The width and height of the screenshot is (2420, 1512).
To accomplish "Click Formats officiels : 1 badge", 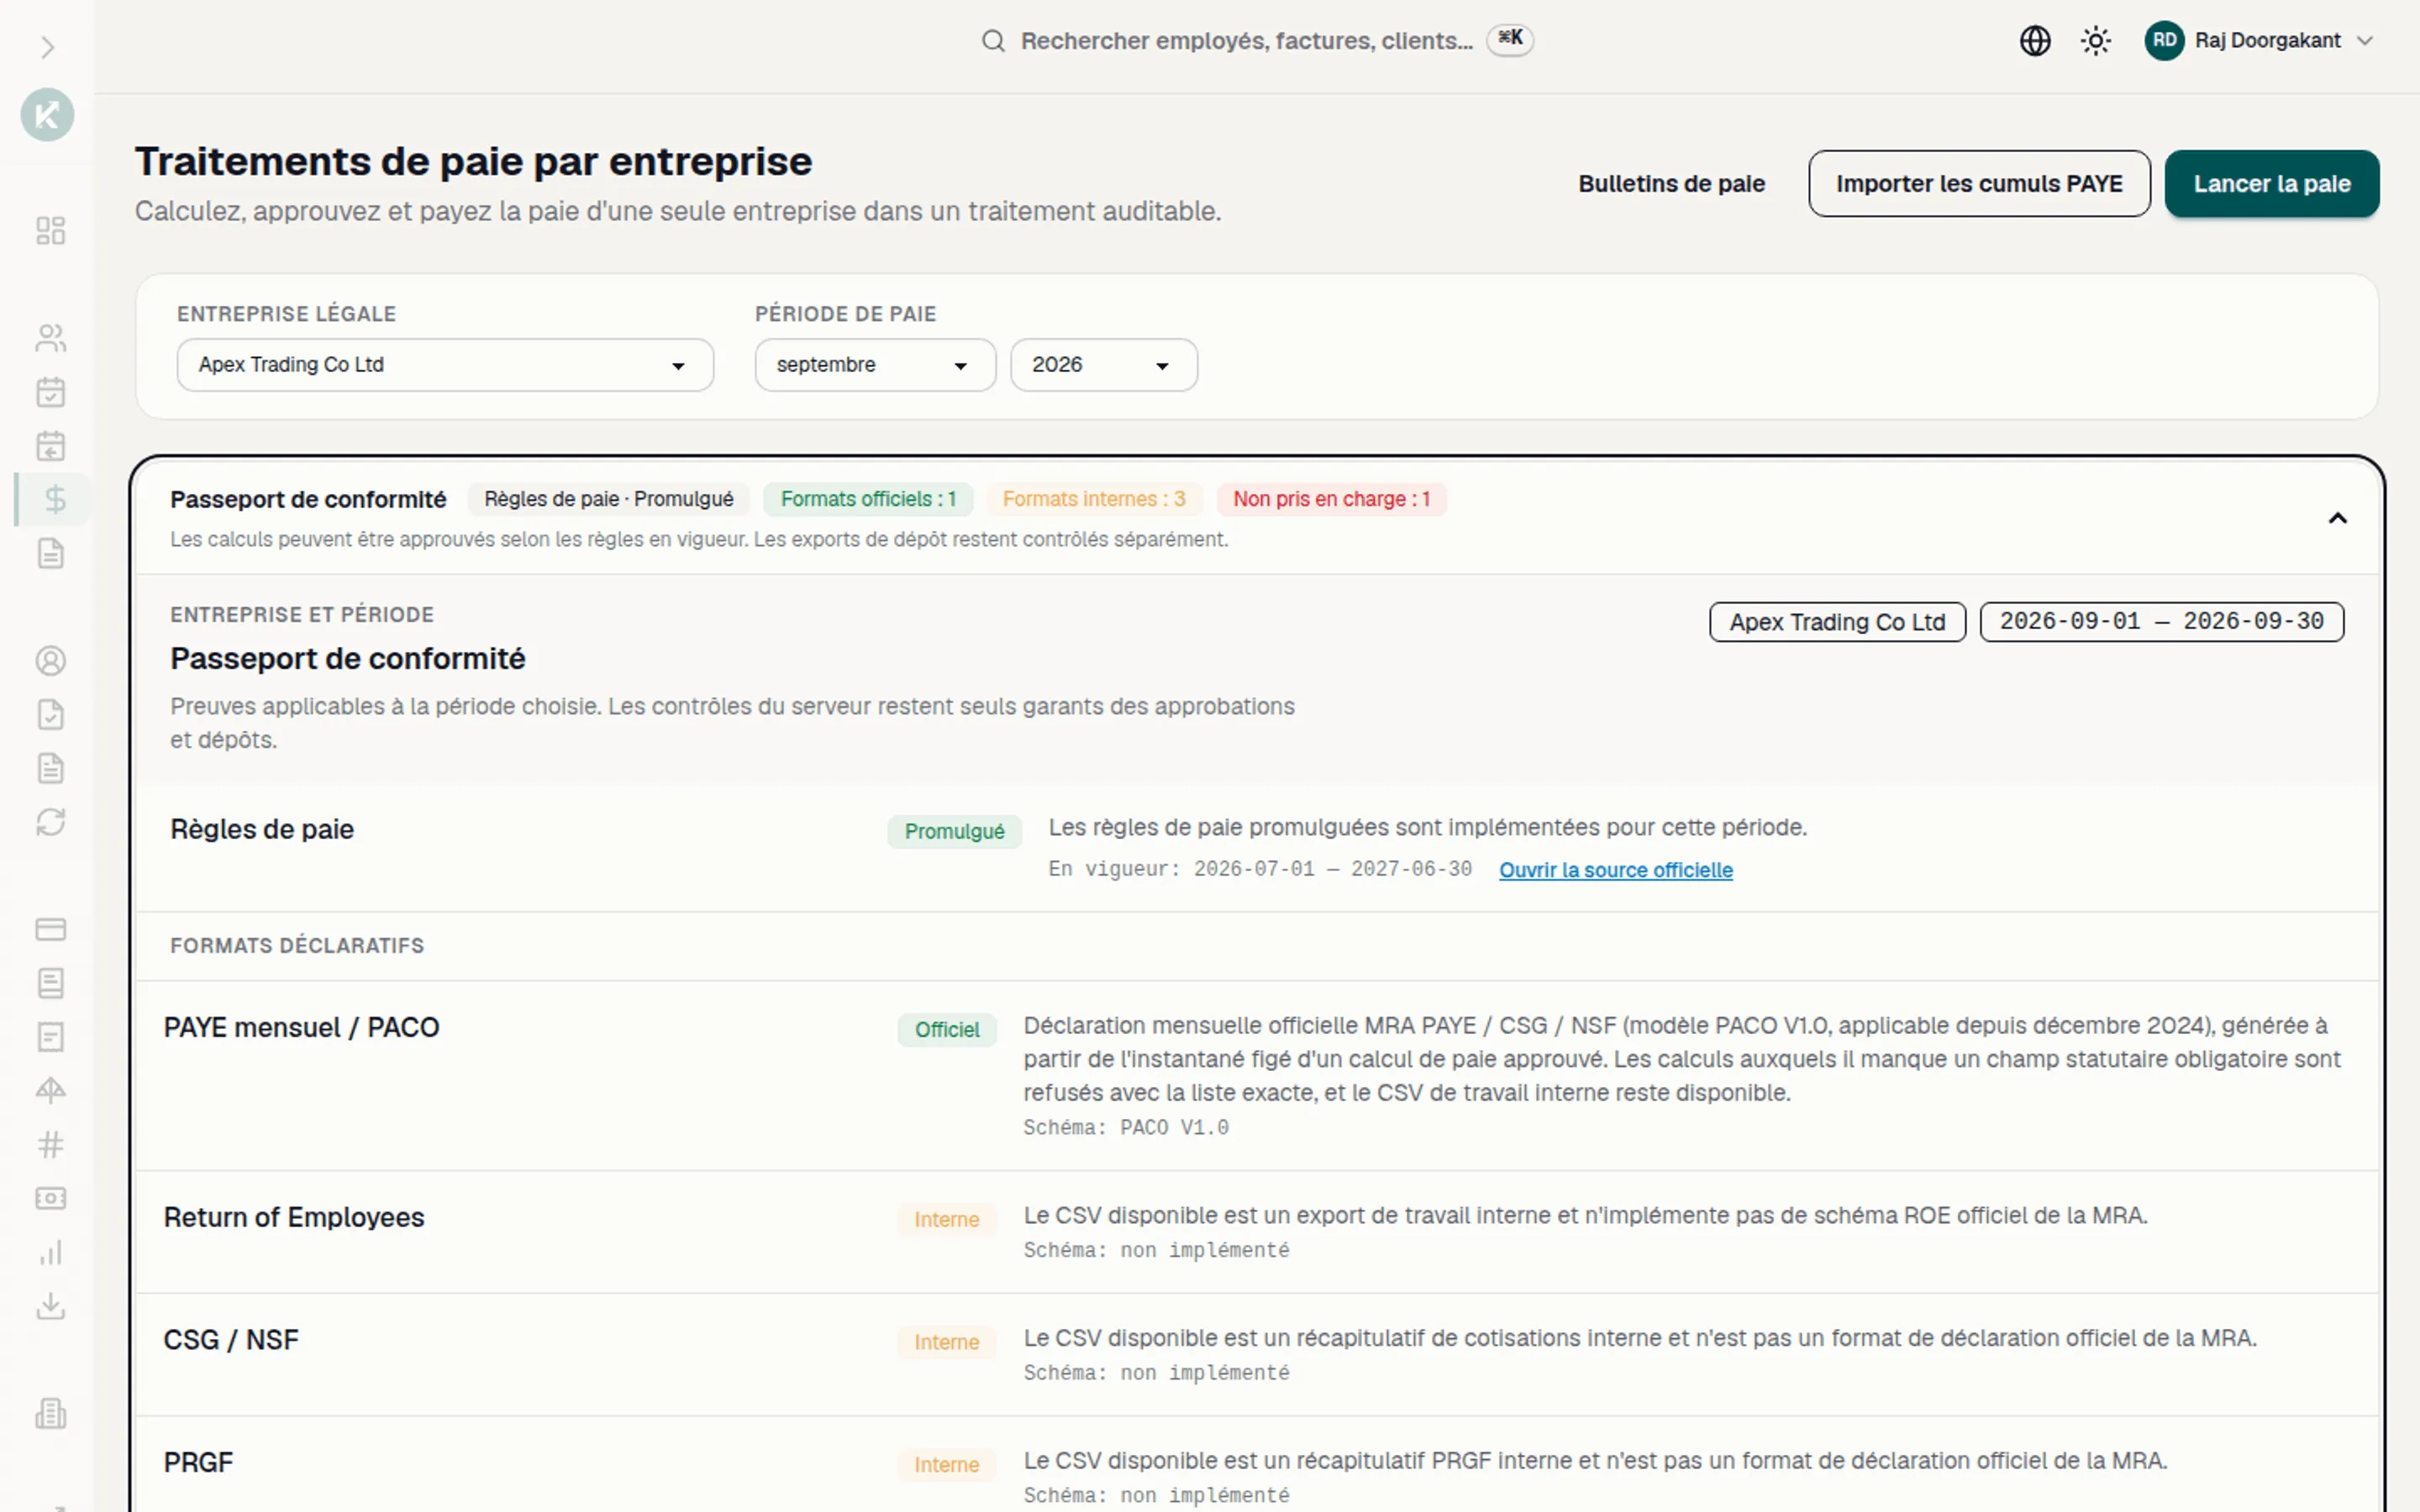I will pos(868,499).
